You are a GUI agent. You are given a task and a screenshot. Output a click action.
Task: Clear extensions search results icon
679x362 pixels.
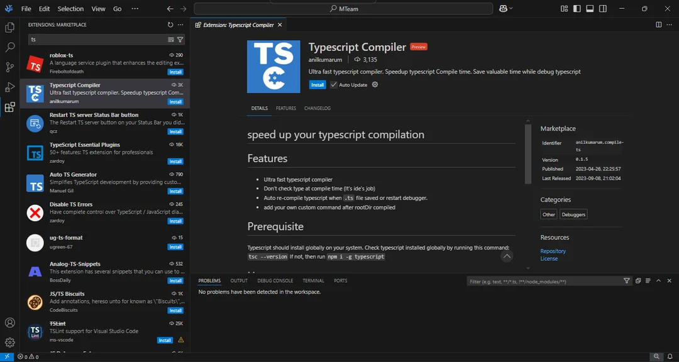pos(171,40)
